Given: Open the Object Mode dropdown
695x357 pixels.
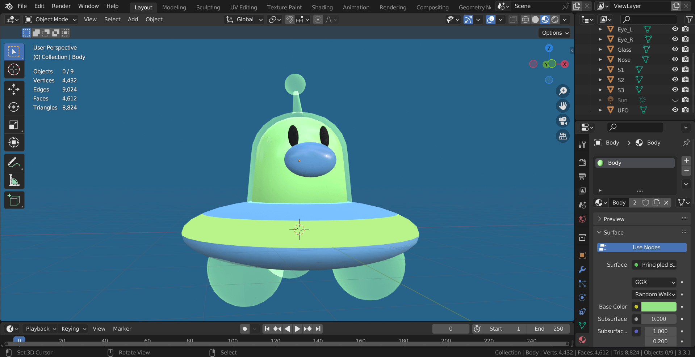Looking at the screenshot, I should tap(51, 20).
